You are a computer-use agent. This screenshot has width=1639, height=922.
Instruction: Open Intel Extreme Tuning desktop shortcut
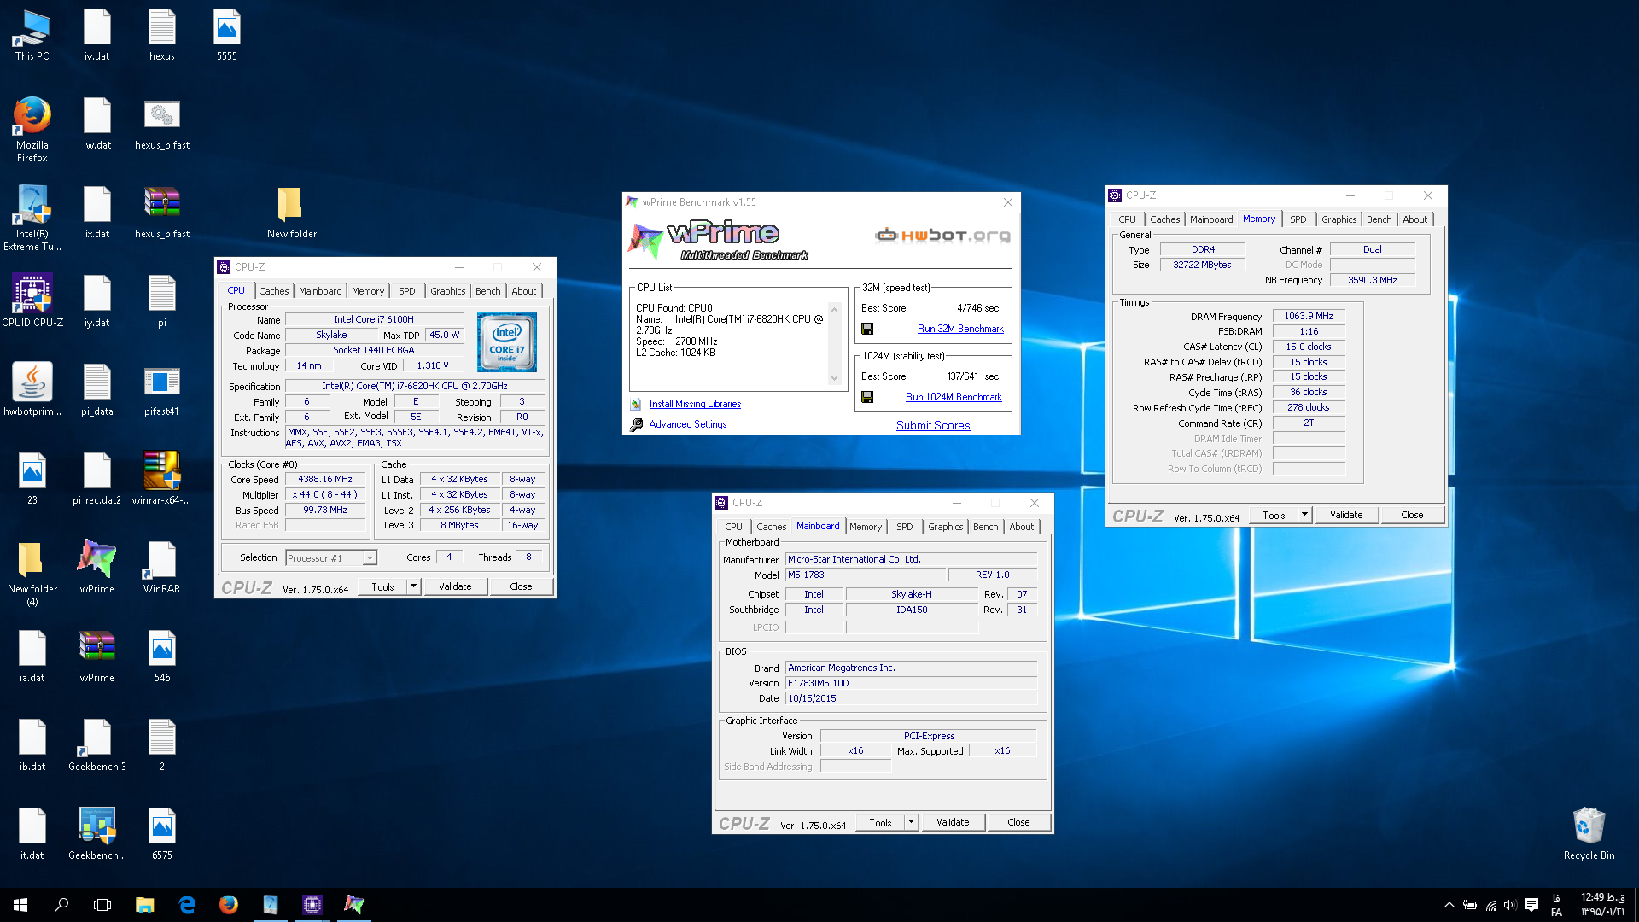[x=32, y=219]
